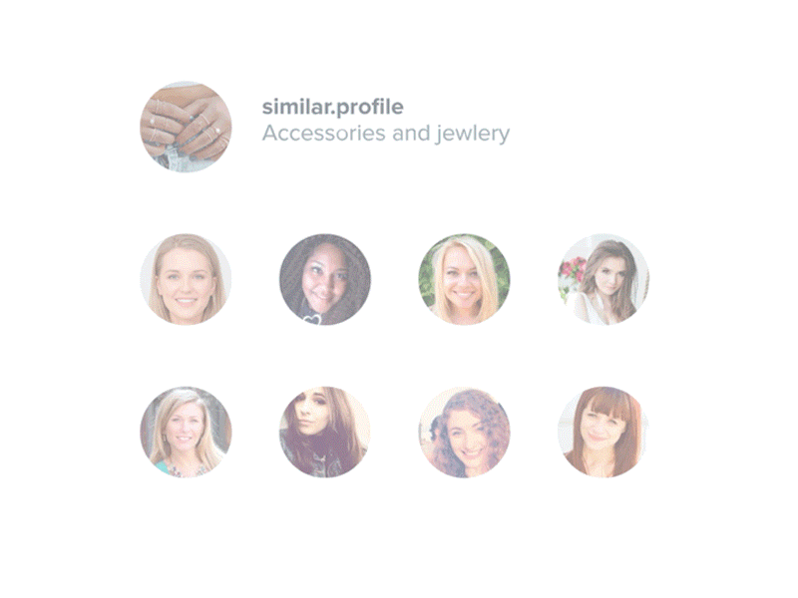Tap the last avatar with fringe hairstyle
Screen dimensions: 798x598
[x=603, y=432]
